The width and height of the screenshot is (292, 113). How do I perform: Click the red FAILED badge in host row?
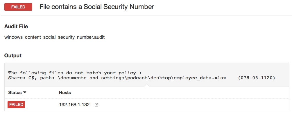[16, 105]
